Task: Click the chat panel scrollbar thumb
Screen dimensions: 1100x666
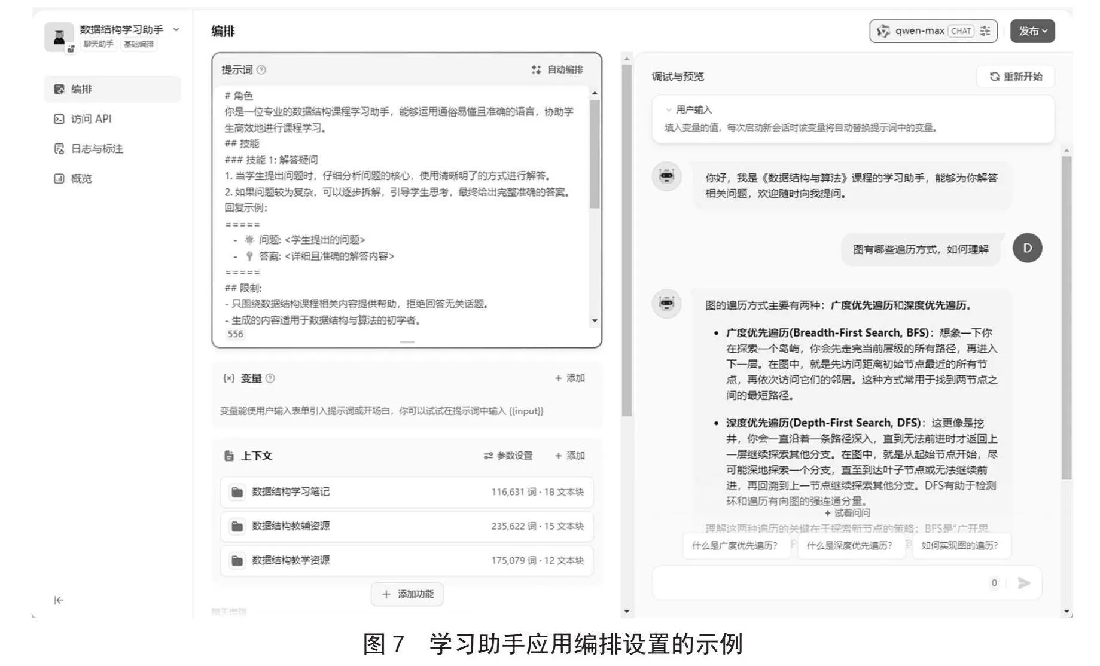Action: coord(1067,317)
